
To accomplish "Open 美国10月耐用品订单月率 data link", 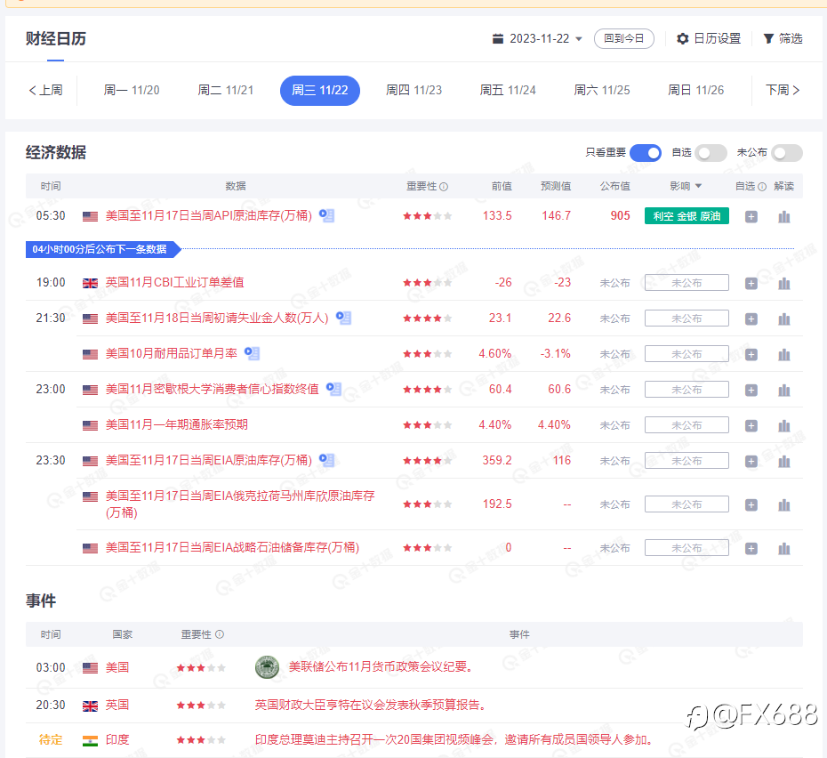I will coord(172,353).
